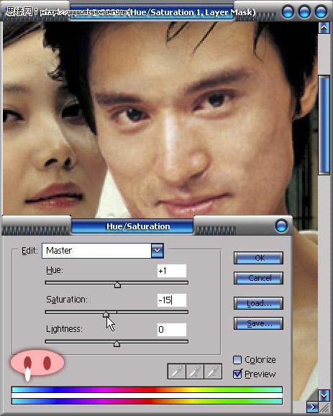Open the Edit Master dropdown arrow

tap(157, 251)
